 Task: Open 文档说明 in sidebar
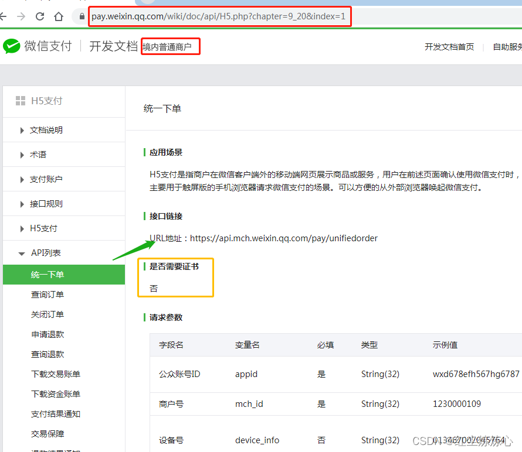click(x=46, y=130)
